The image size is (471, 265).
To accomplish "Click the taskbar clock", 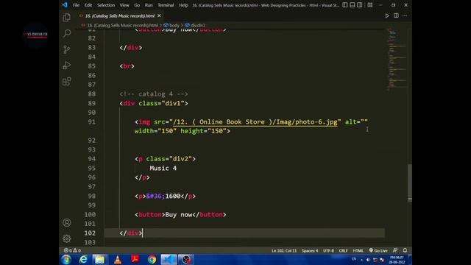I will tap(397, 260).
